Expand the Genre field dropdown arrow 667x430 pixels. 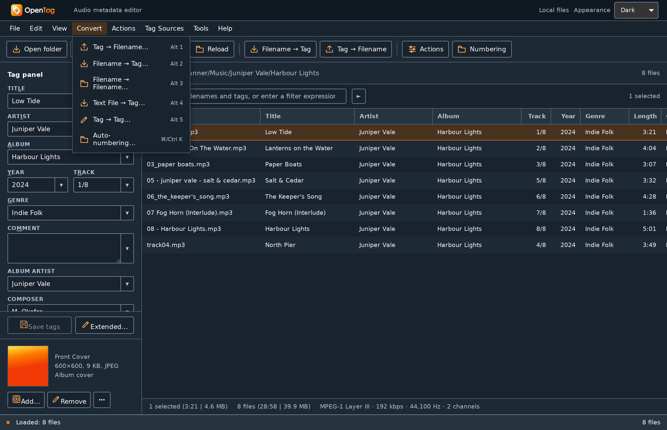coord(127,213)
